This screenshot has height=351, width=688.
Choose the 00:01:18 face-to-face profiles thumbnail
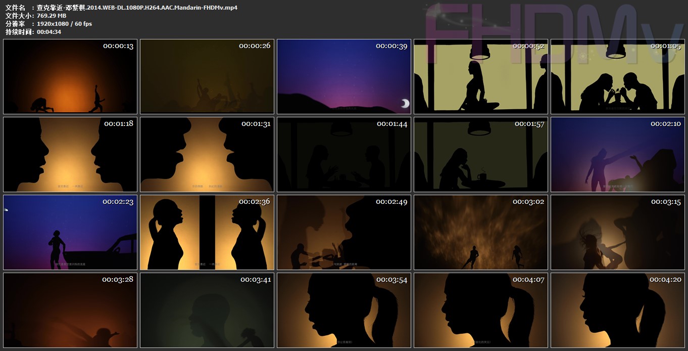click(x=70, y=154)
